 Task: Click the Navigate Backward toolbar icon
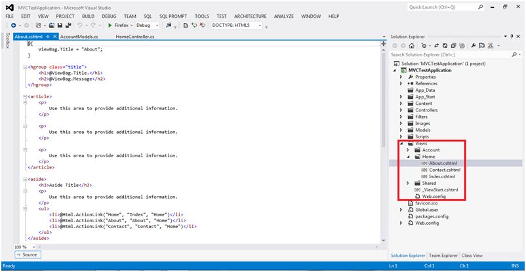point(13,25)
